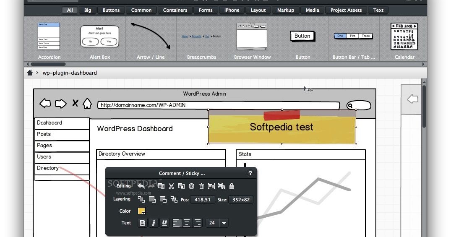Open the Project Assets category
The height and width of the screenshot is (237, 451).
pos(346,10)
